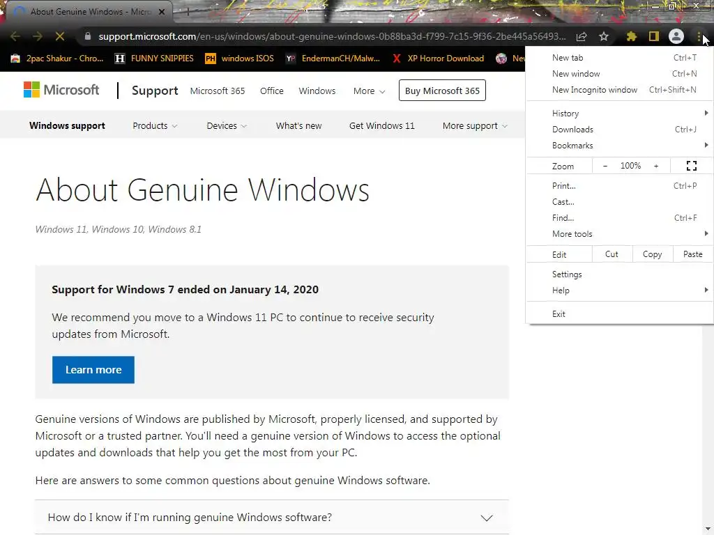Open the What's new link
714x535 pixels.
pos(298,125)
